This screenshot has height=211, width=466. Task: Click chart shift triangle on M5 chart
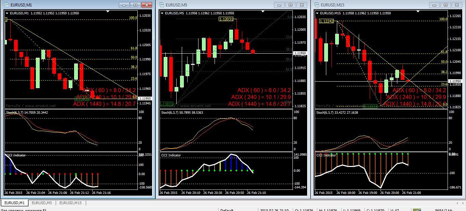point(263,11)
